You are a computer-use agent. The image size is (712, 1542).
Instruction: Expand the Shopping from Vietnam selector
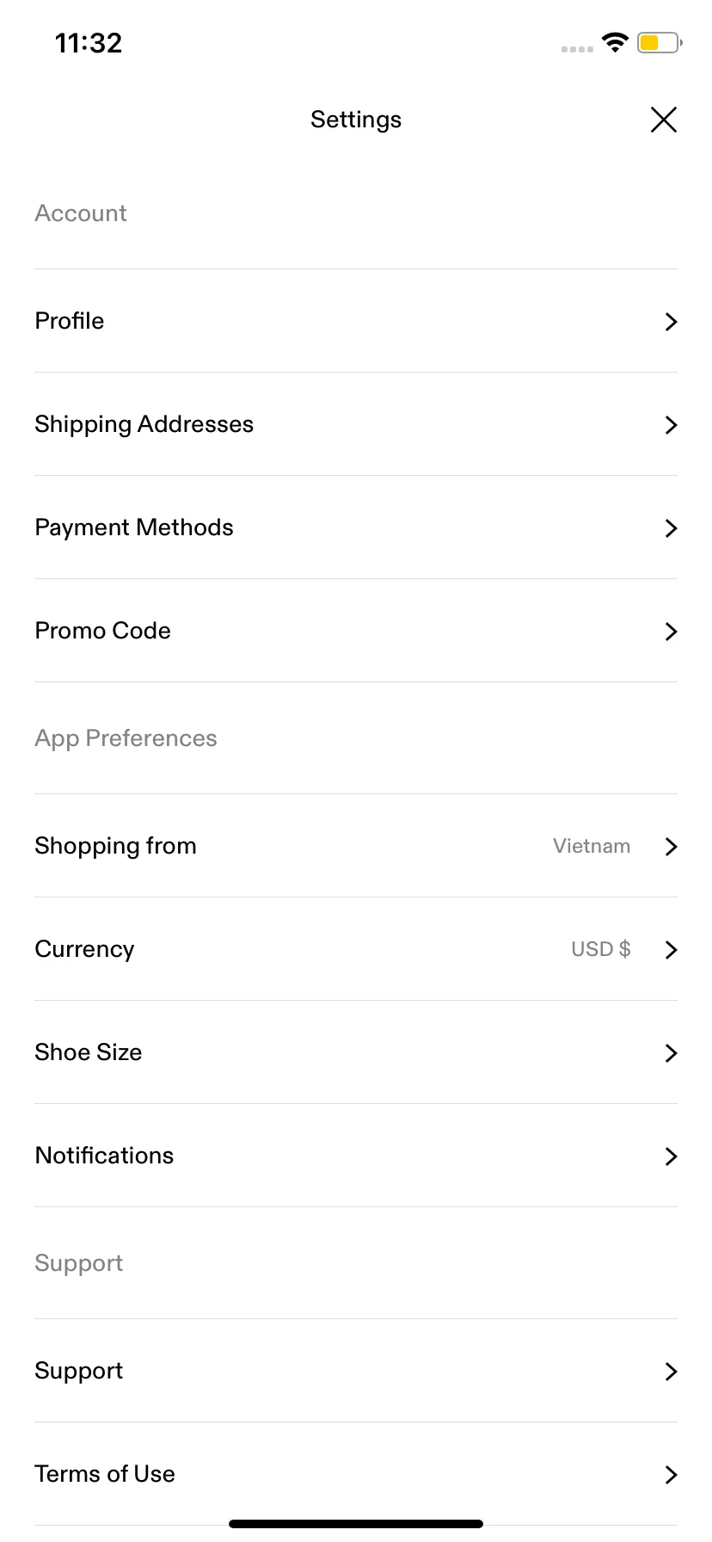coord(356,846)
